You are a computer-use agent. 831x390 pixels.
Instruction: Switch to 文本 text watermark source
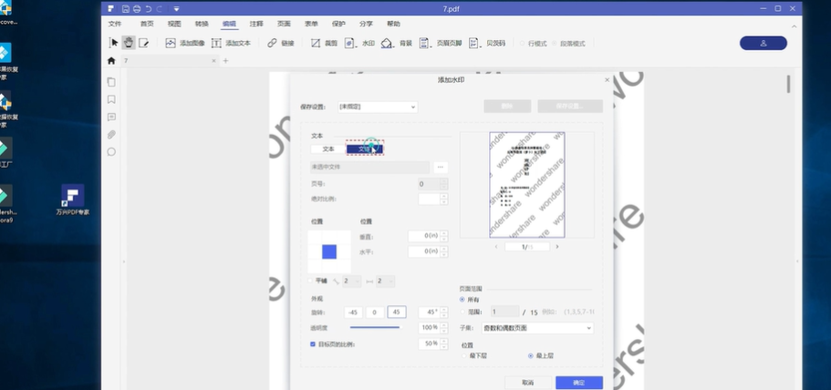[x=328, y=149]
